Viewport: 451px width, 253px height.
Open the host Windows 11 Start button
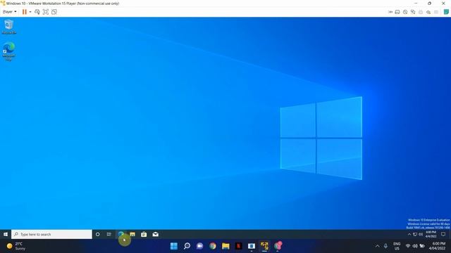[174, 246]
